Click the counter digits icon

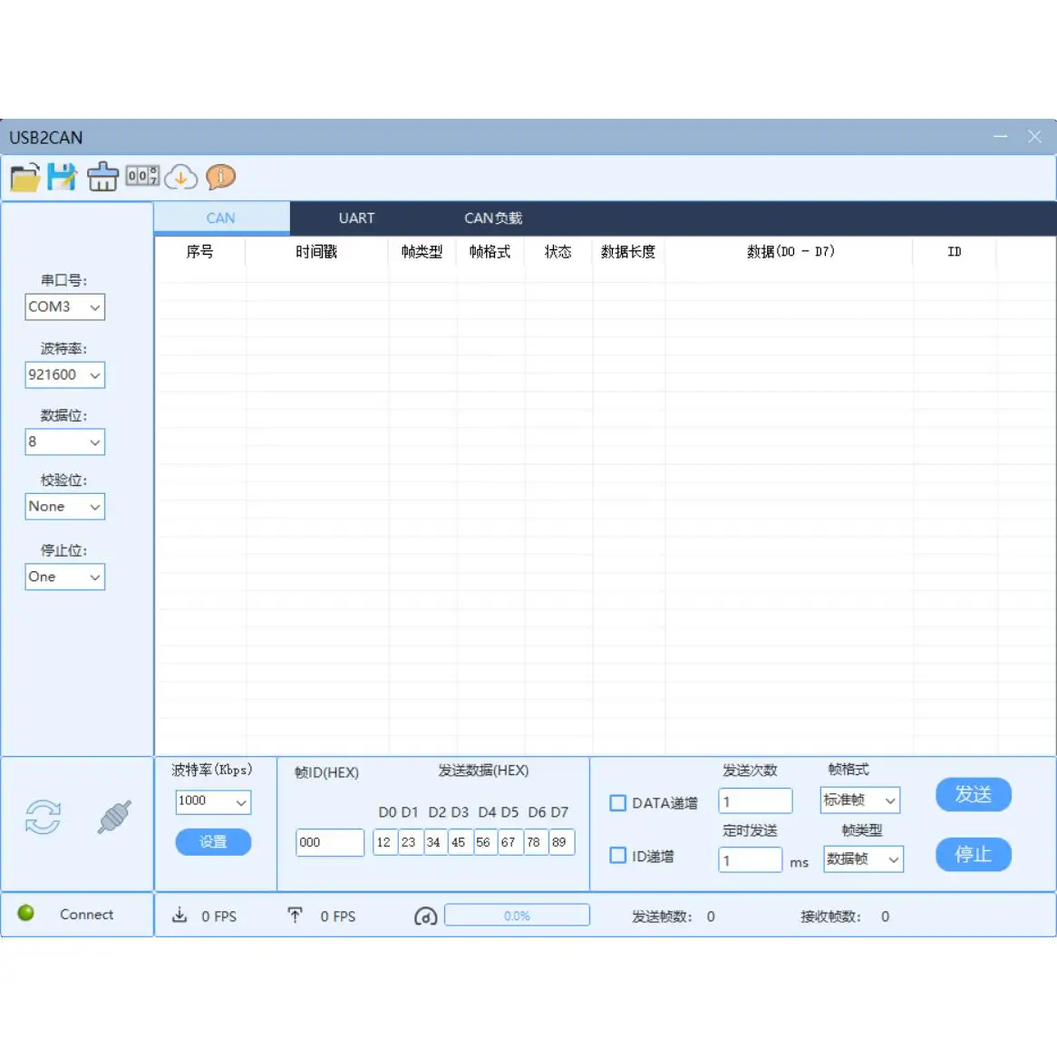[142, 176]
